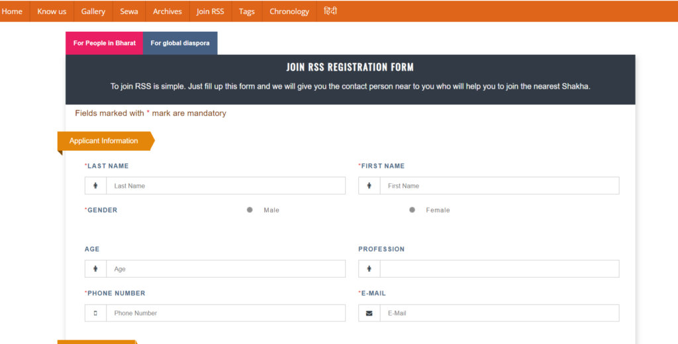Click the person icon beside Age field
This screenshot has width=678, height=344.
click(x=95, y=269)
